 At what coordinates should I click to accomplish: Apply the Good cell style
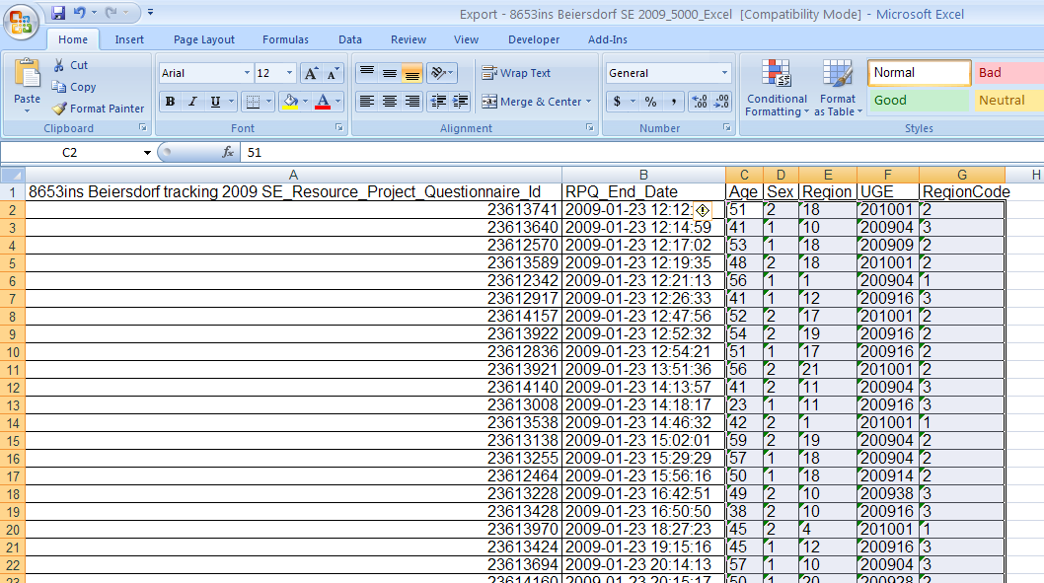point(919,100)
